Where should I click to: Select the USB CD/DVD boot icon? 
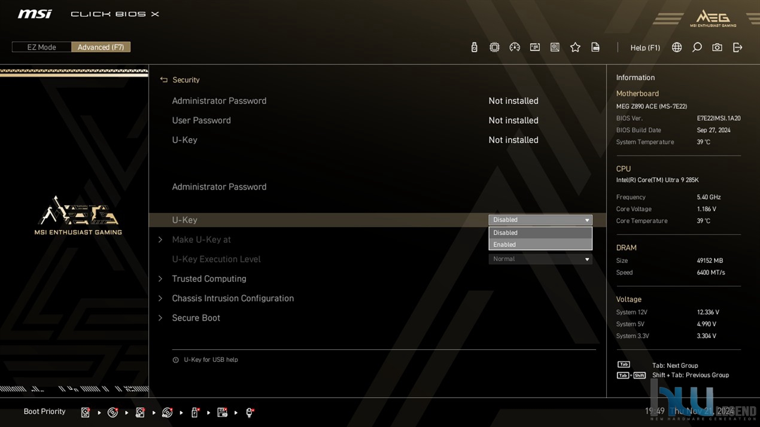[x=168, y=412]
